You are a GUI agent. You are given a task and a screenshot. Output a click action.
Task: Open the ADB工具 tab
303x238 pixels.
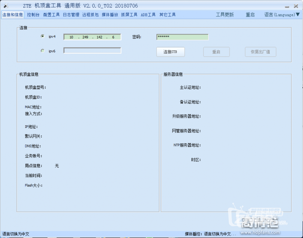[x=148, y=15]
